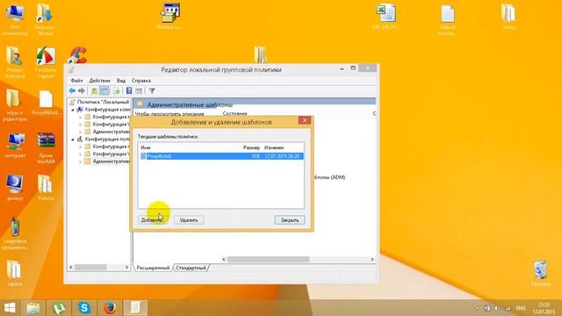The image size is (562, 316).
Task: Select the Архив WinRAR desktop icon
Action: point(46,148)
